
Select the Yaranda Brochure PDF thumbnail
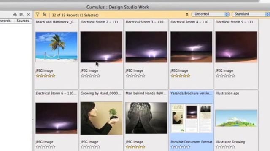pos(191,118)
